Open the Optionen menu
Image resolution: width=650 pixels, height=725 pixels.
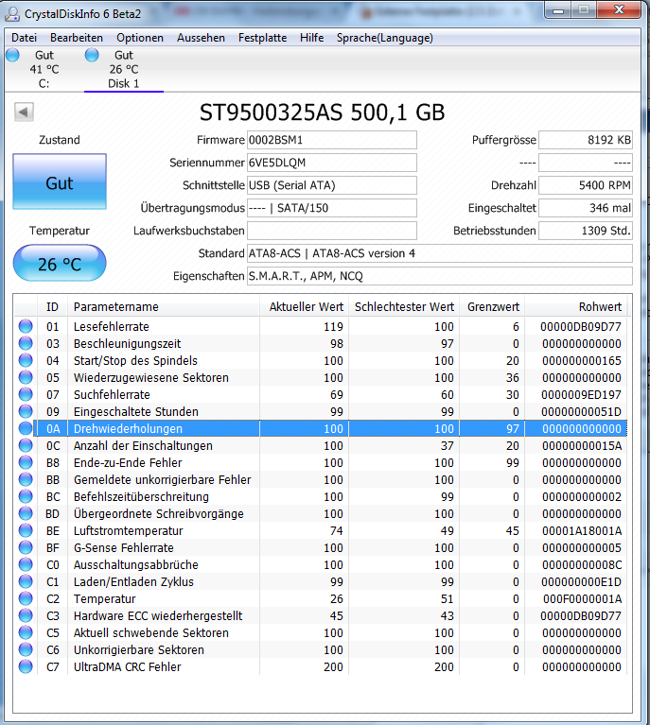140,38
